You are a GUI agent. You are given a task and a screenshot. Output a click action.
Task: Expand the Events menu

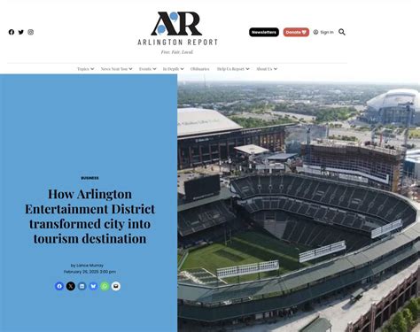(x=147, y=69)
